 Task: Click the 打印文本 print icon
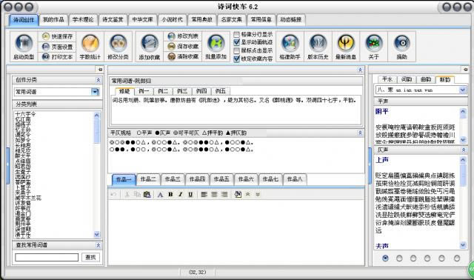pyautogui.click(x=46, y=56)
